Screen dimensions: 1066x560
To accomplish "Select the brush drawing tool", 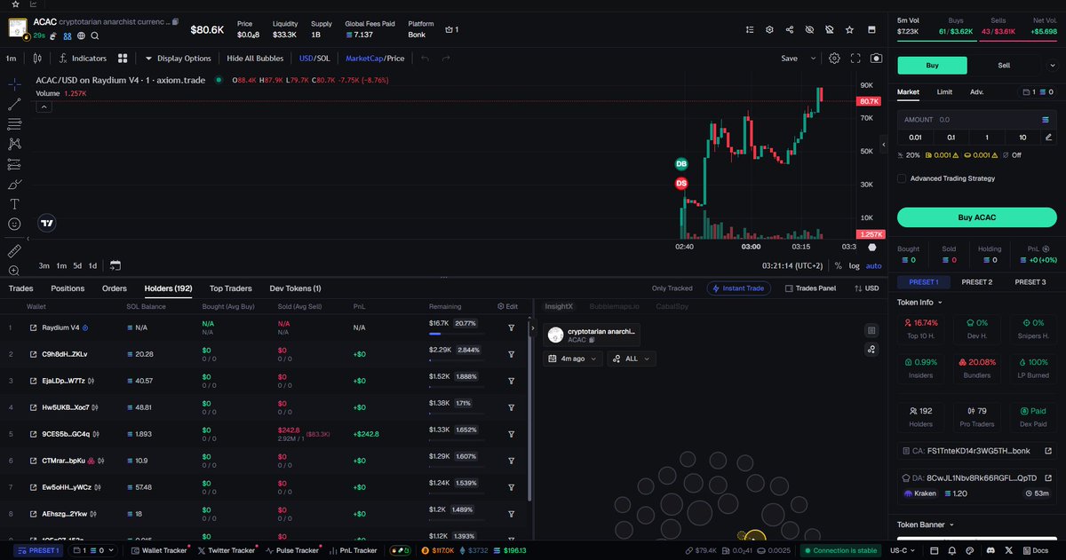I will coord(14,184).
